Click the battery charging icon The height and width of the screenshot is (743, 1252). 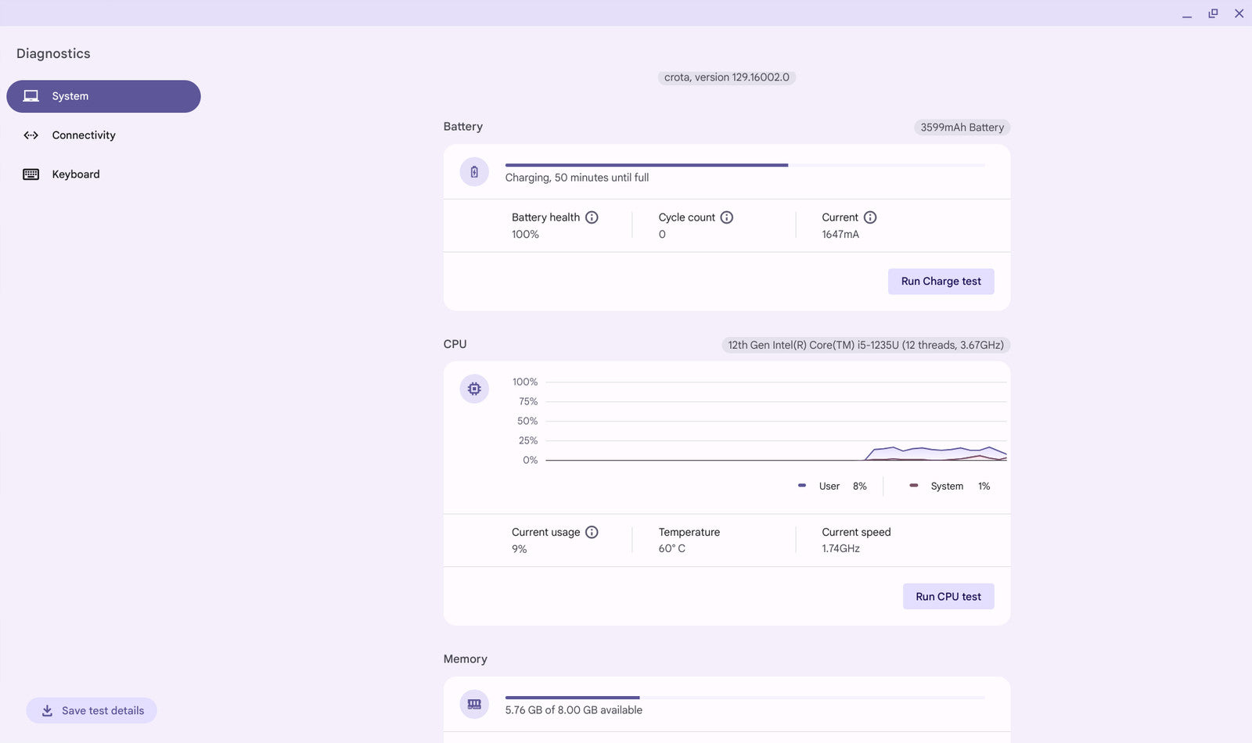pos(474,172)
